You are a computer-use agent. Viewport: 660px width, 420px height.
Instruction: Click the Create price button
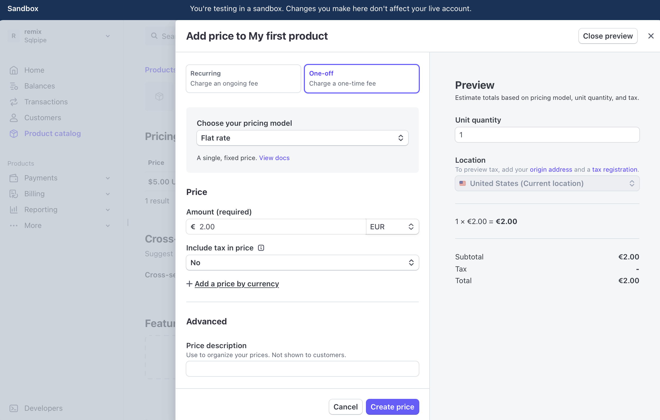click(392, 407)
